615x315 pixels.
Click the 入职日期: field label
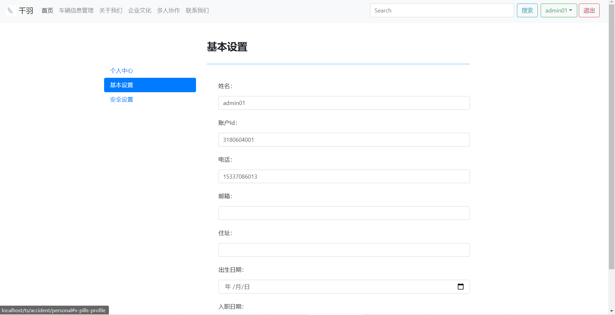(231, 306)
